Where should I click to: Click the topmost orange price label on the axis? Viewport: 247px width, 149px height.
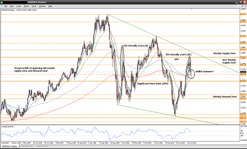coord(243,14)
